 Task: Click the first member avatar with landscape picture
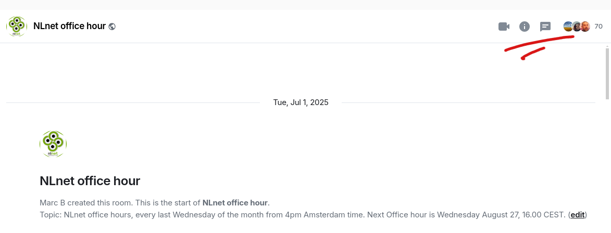tap(568, 27)
